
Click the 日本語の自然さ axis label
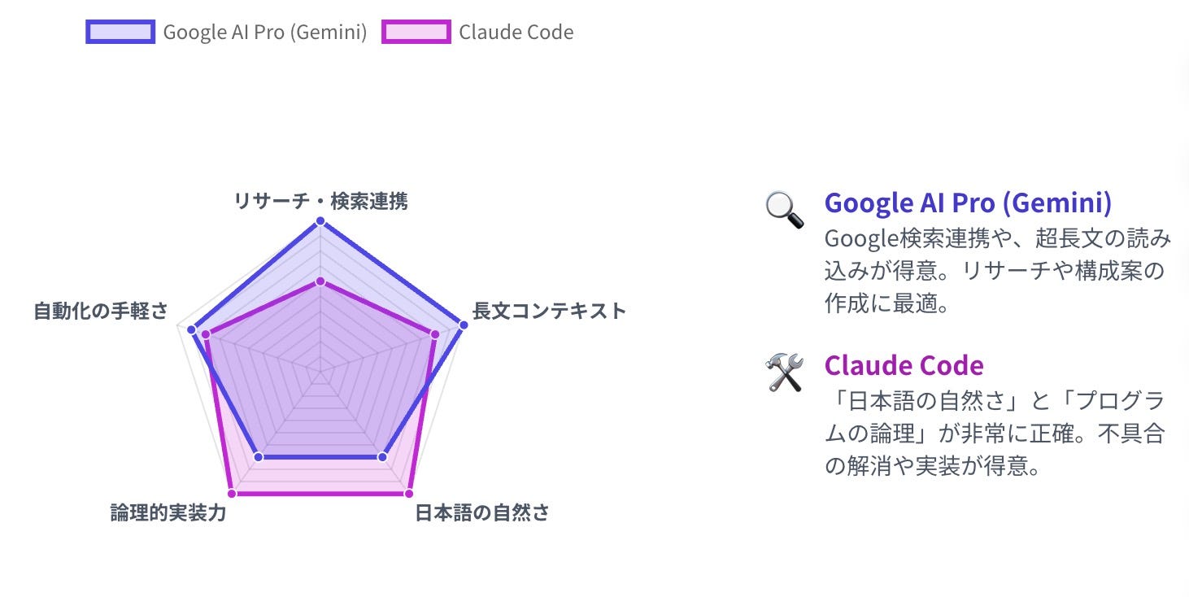(482, 513)
